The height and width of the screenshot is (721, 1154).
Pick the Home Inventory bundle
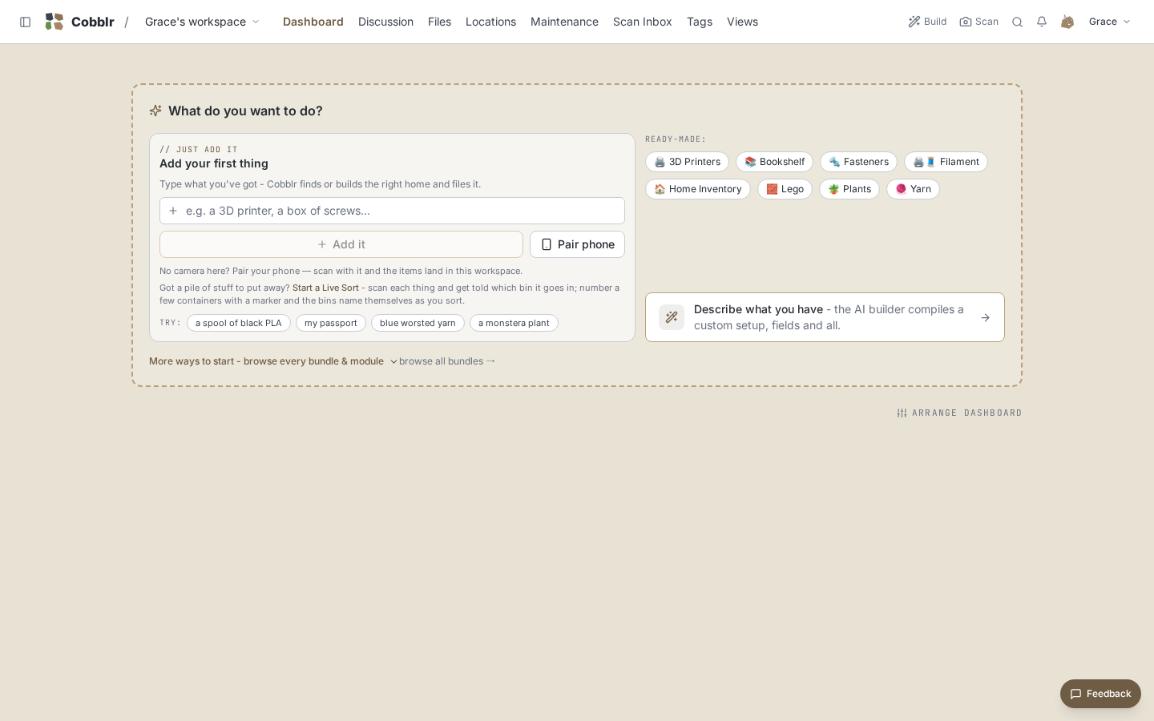(x=698, y=189)
